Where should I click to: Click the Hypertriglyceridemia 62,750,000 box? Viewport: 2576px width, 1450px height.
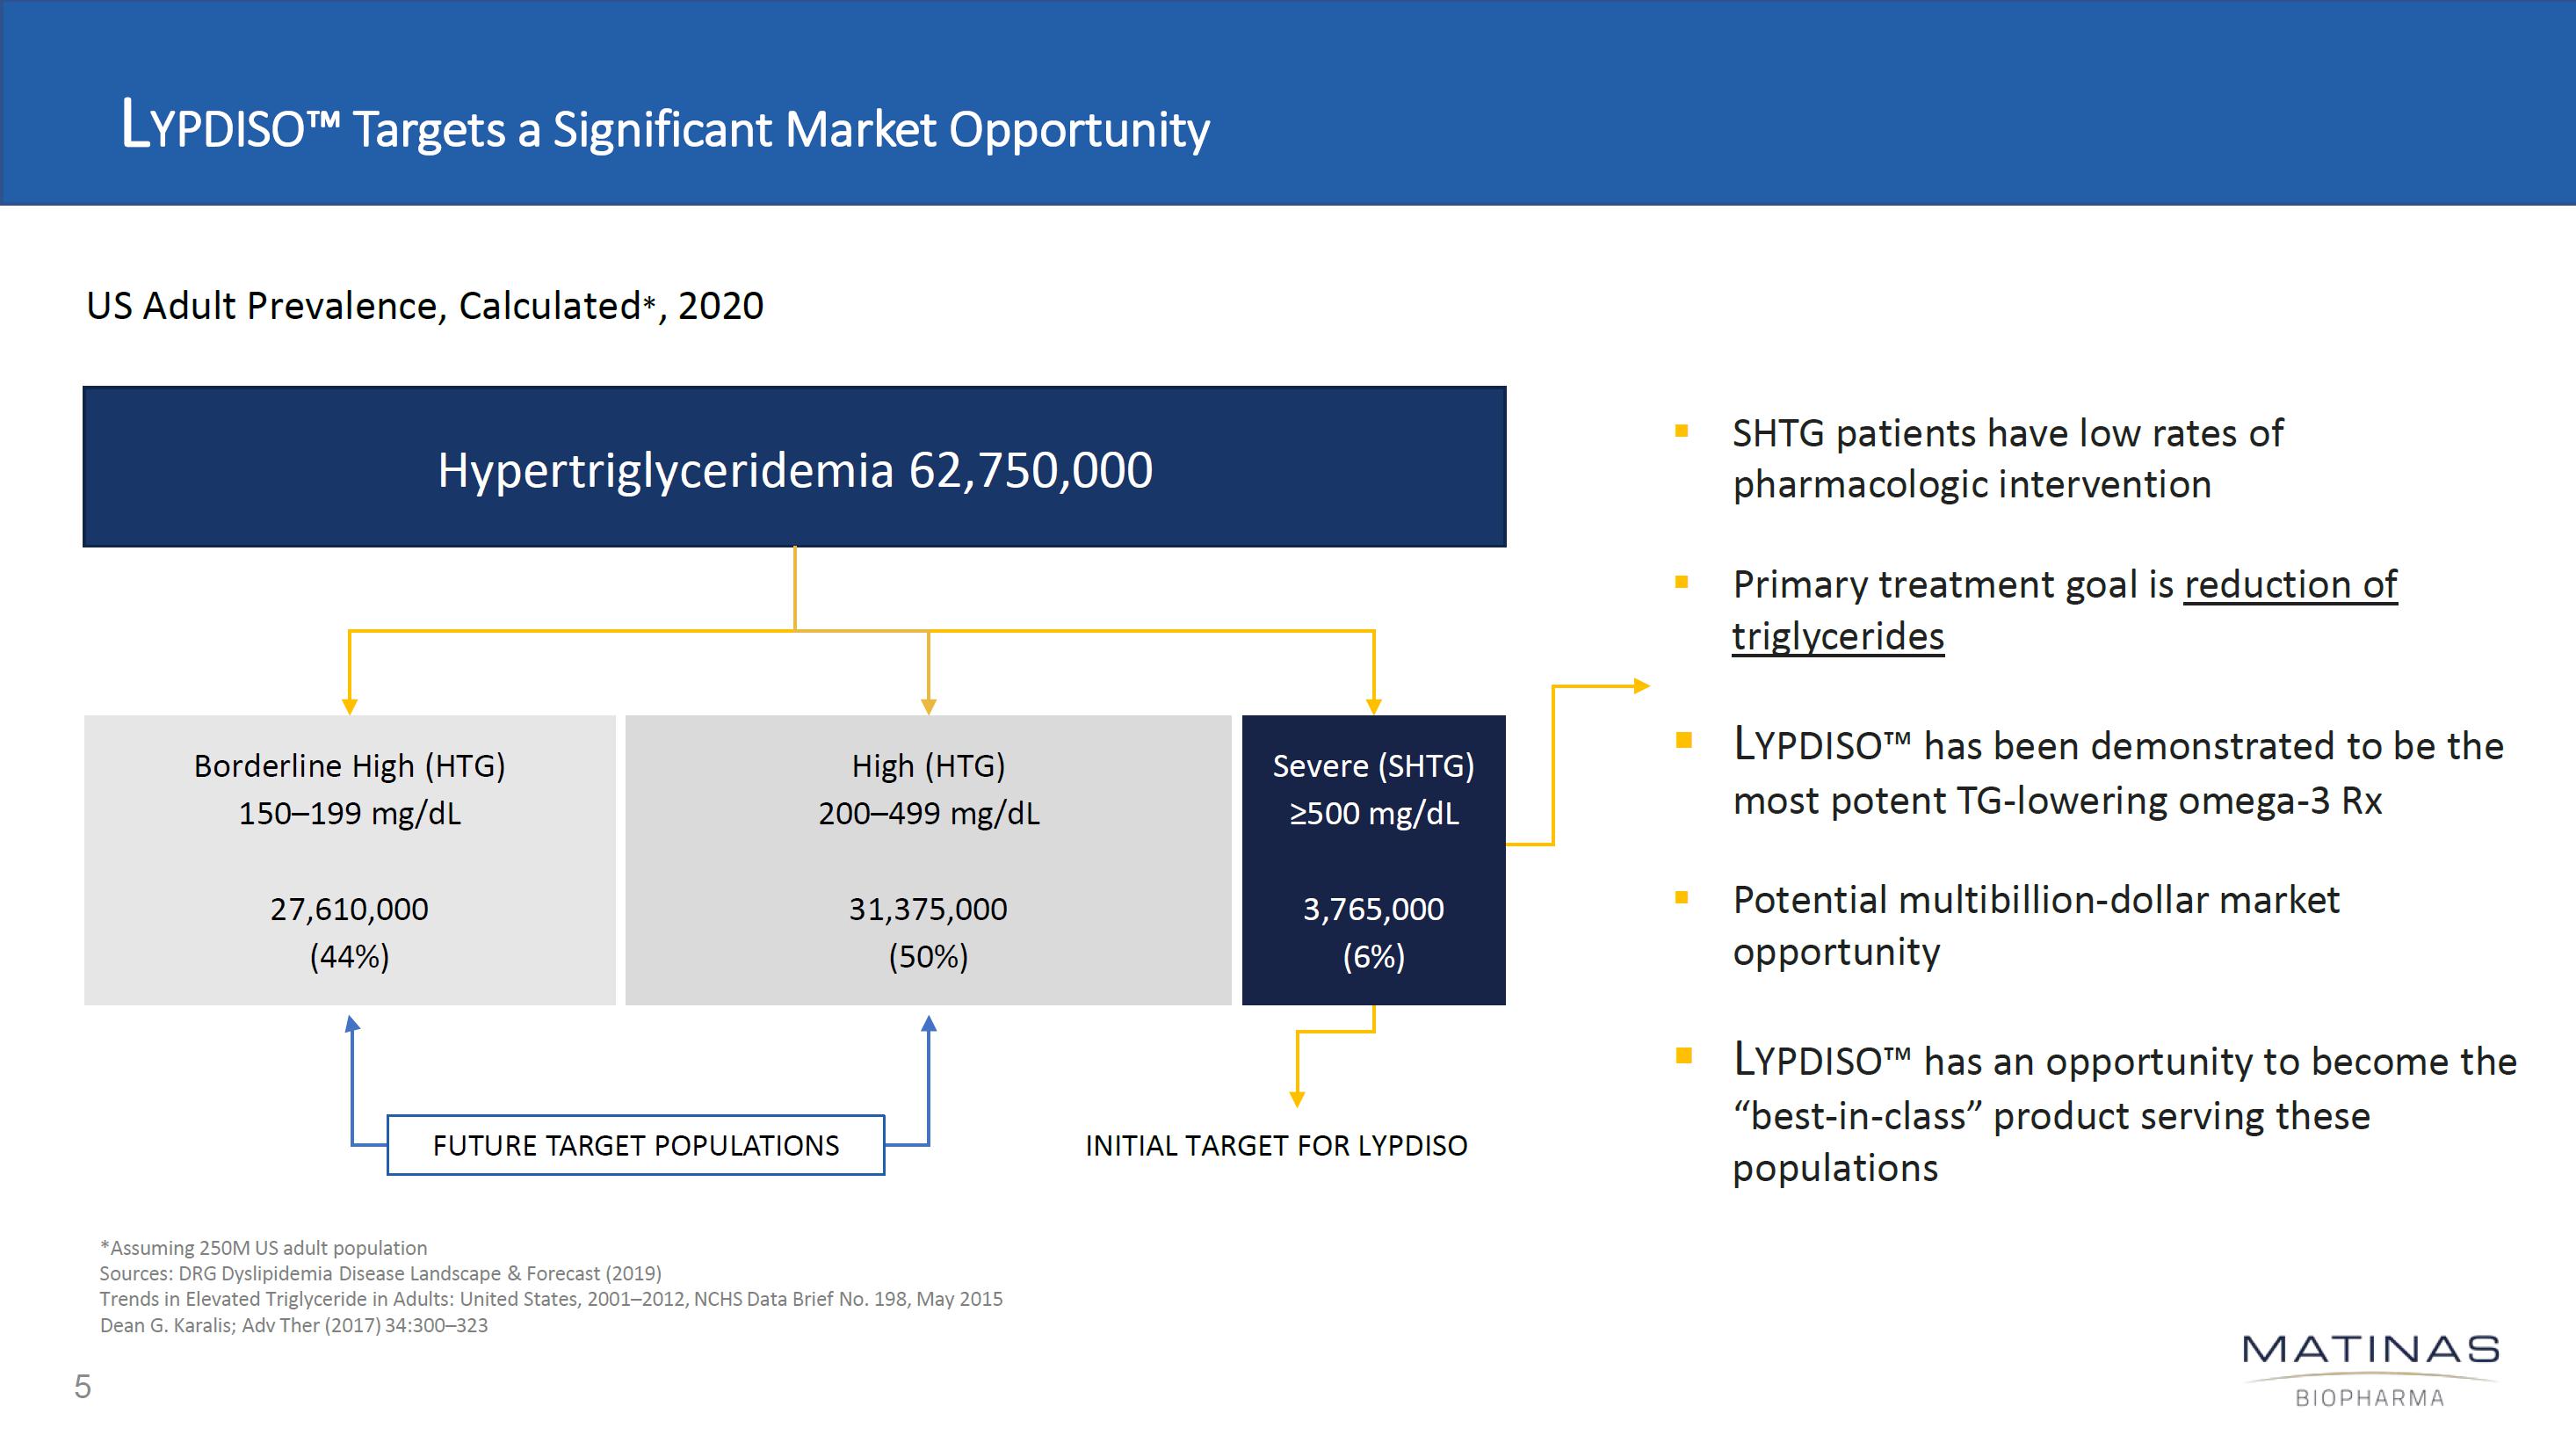pos(794,468)
